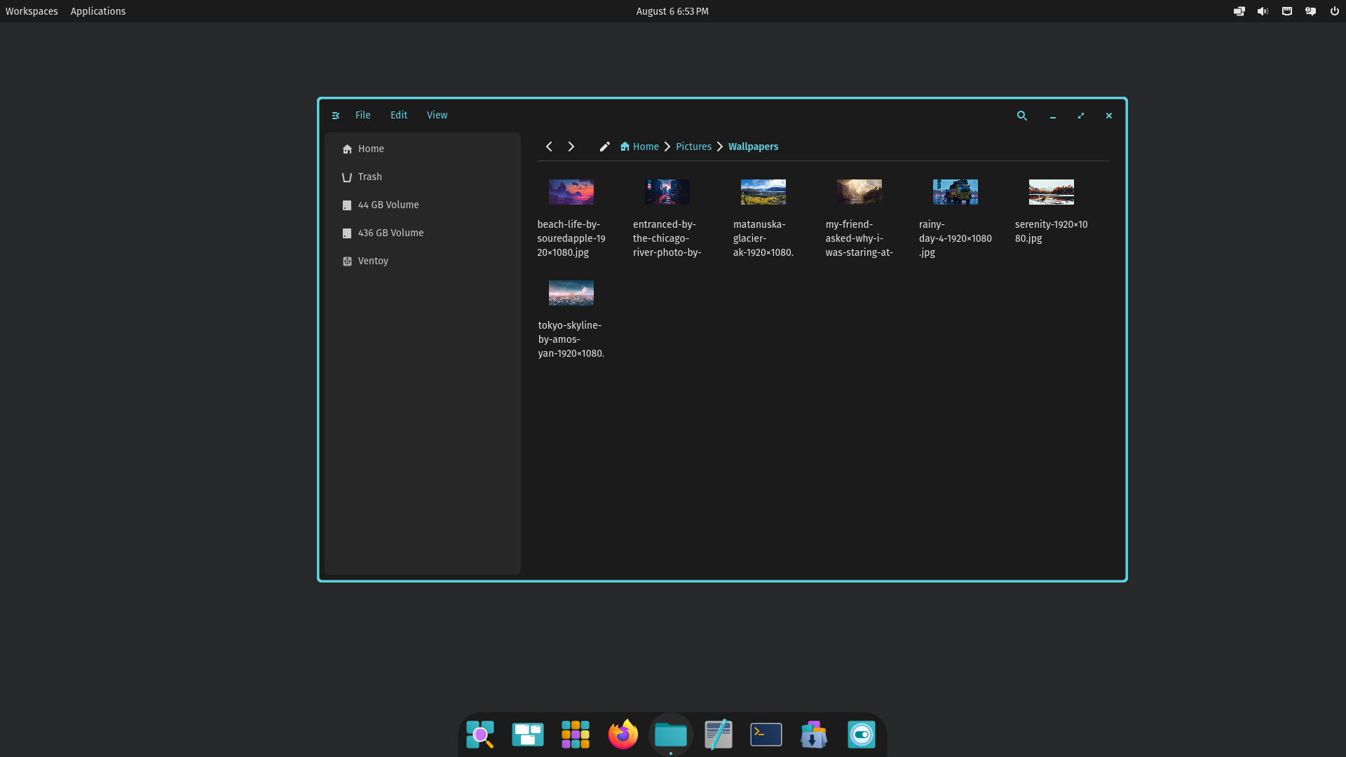This screenshot has width=1346, height=757.
Task: Select serenity-1920×1080.jpg thumbnail
Action: click(x=1052, y=192)
